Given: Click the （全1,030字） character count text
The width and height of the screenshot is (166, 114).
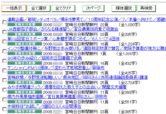Looking at the screenshot, I should click(x=129, y=25).
